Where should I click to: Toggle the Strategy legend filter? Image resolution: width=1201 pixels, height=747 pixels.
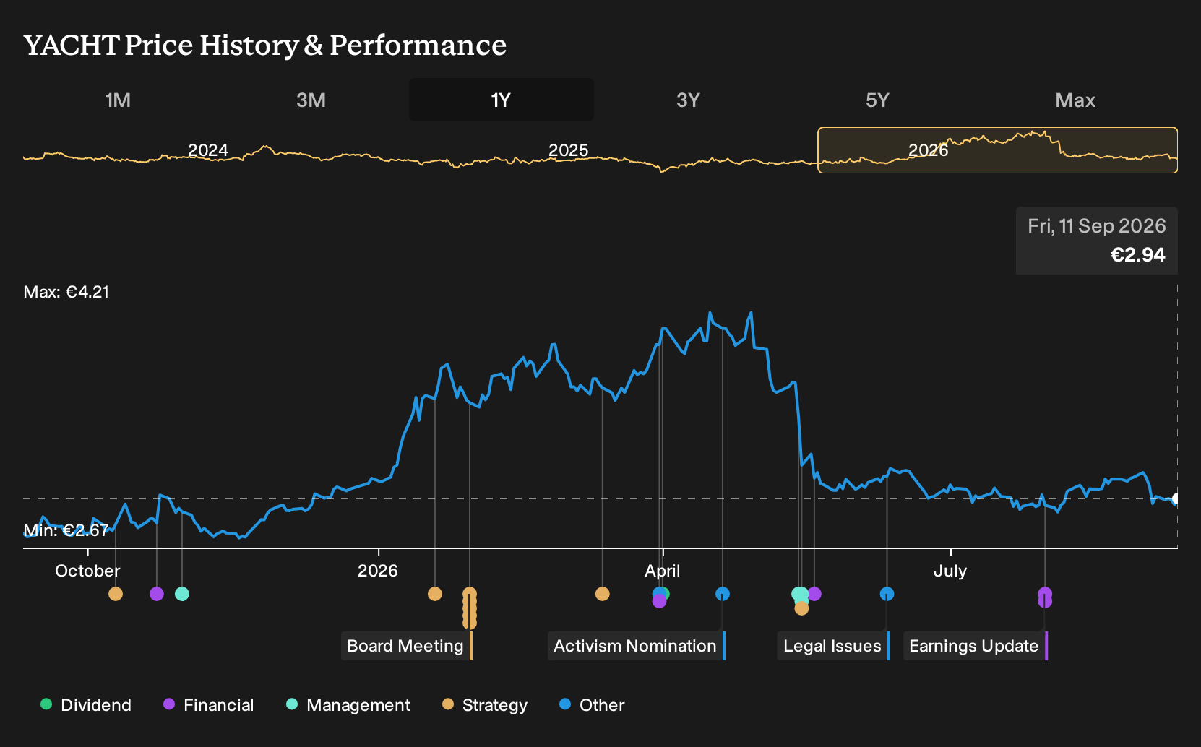click(485, 705)
